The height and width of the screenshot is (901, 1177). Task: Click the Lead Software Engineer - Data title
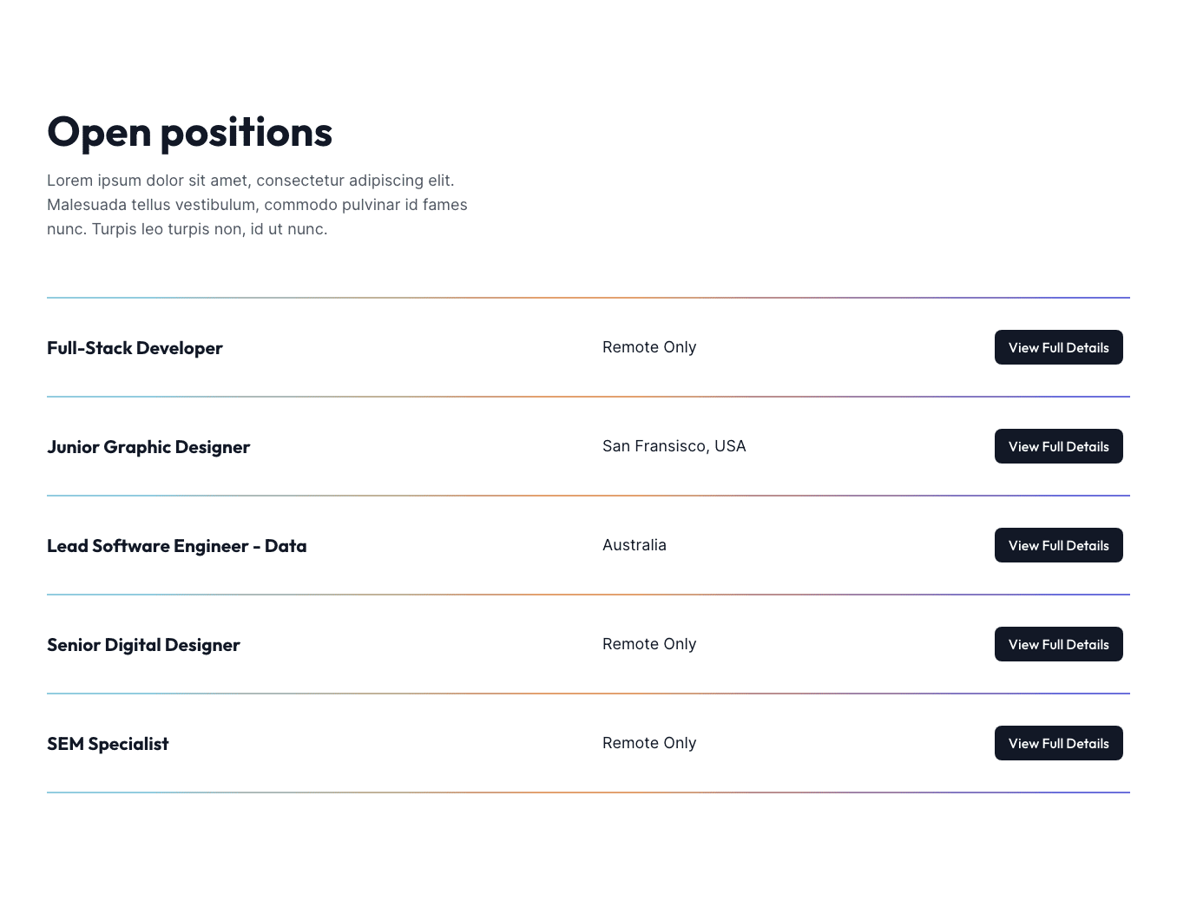[176, 546]
